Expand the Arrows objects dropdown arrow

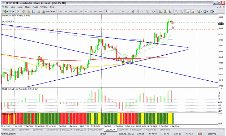tap(155, 12)
